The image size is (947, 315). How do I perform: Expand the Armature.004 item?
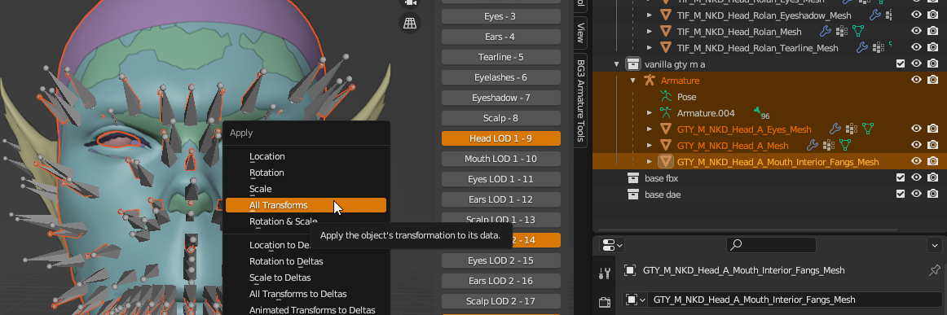tap(650, 113)
